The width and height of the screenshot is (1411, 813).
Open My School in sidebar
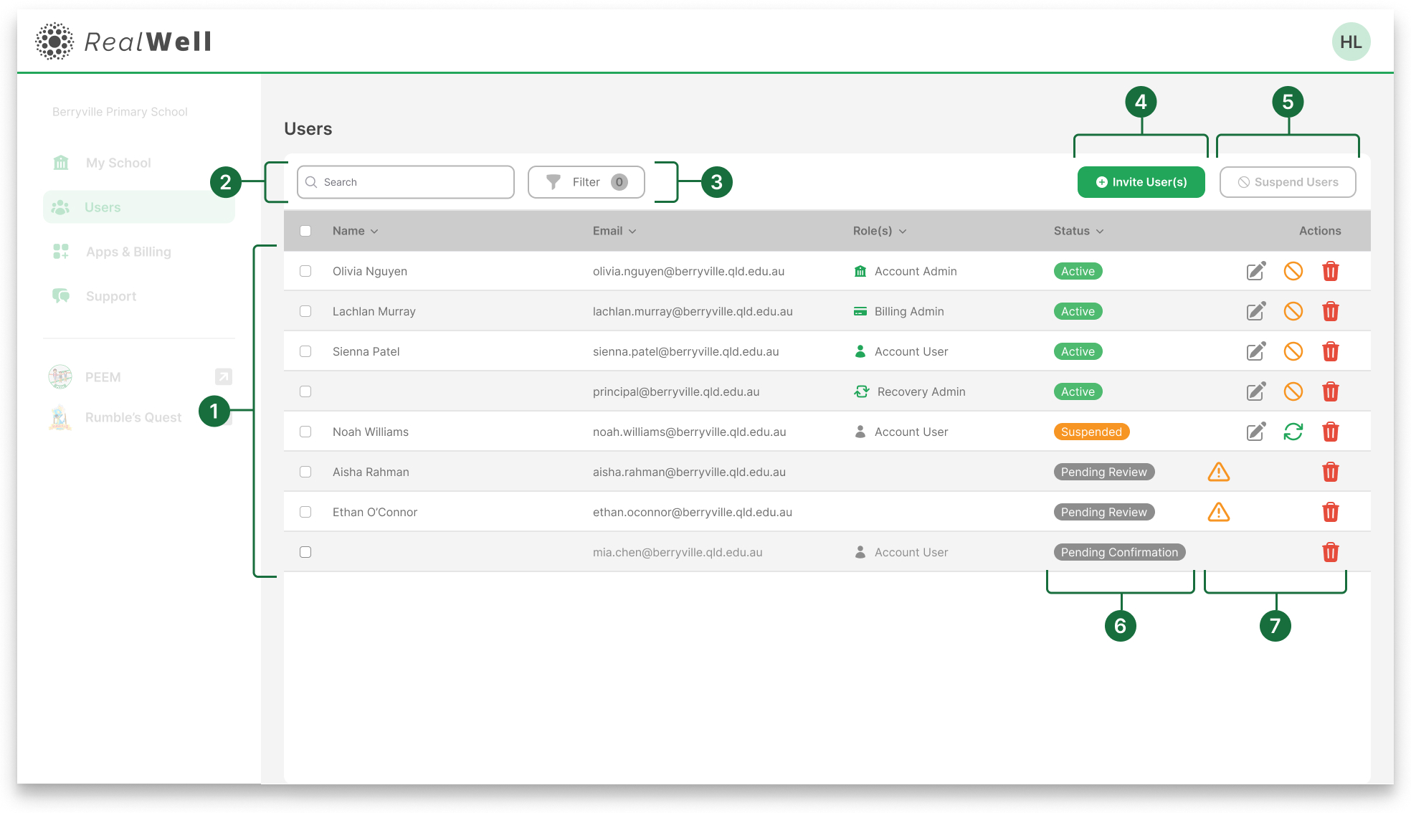tap(118, 163)
